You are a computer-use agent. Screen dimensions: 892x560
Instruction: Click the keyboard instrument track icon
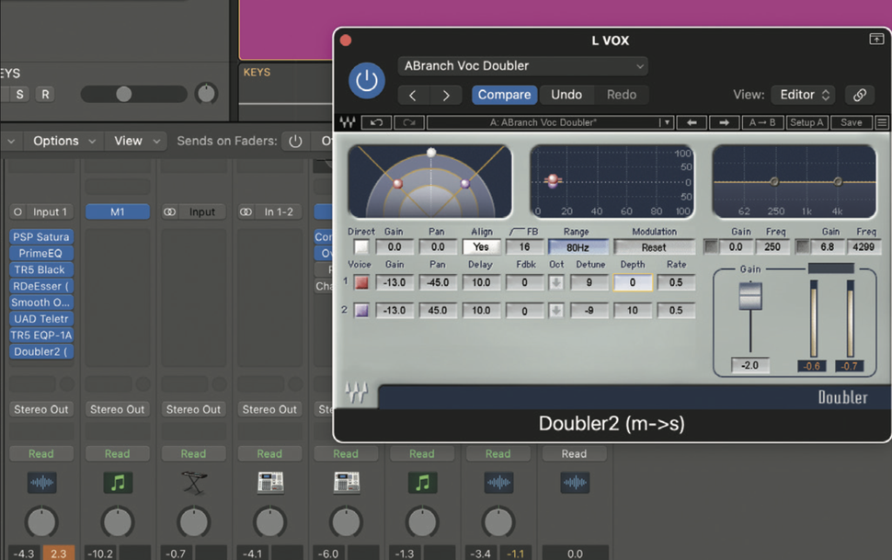coord(193,482)
